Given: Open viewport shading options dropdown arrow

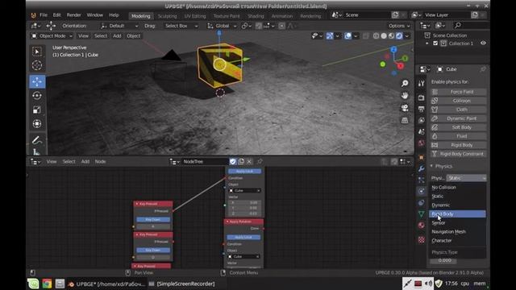Looking at the screenshot, I should (x=407, y=35).
